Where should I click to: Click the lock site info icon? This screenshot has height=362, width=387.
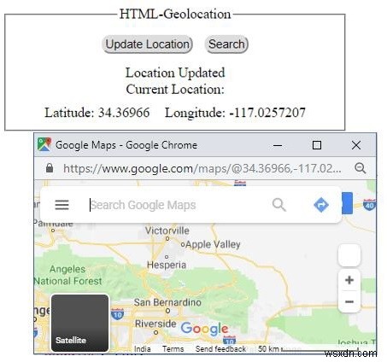tap(50, 168)
